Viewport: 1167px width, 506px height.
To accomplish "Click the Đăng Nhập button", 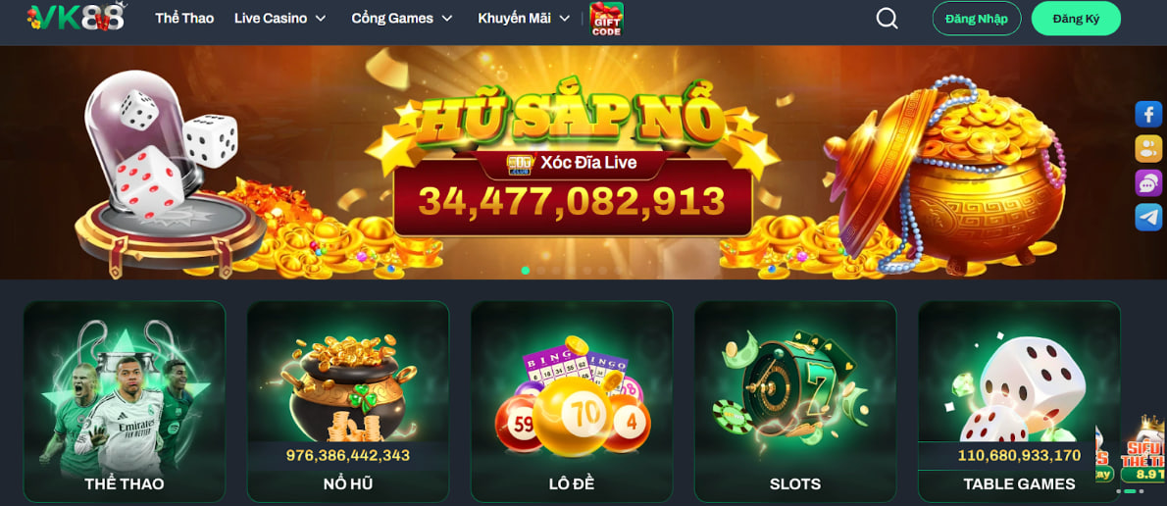I will tap(977, 19).
